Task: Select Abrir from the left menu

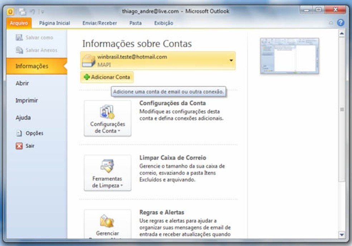Action: 22,83
